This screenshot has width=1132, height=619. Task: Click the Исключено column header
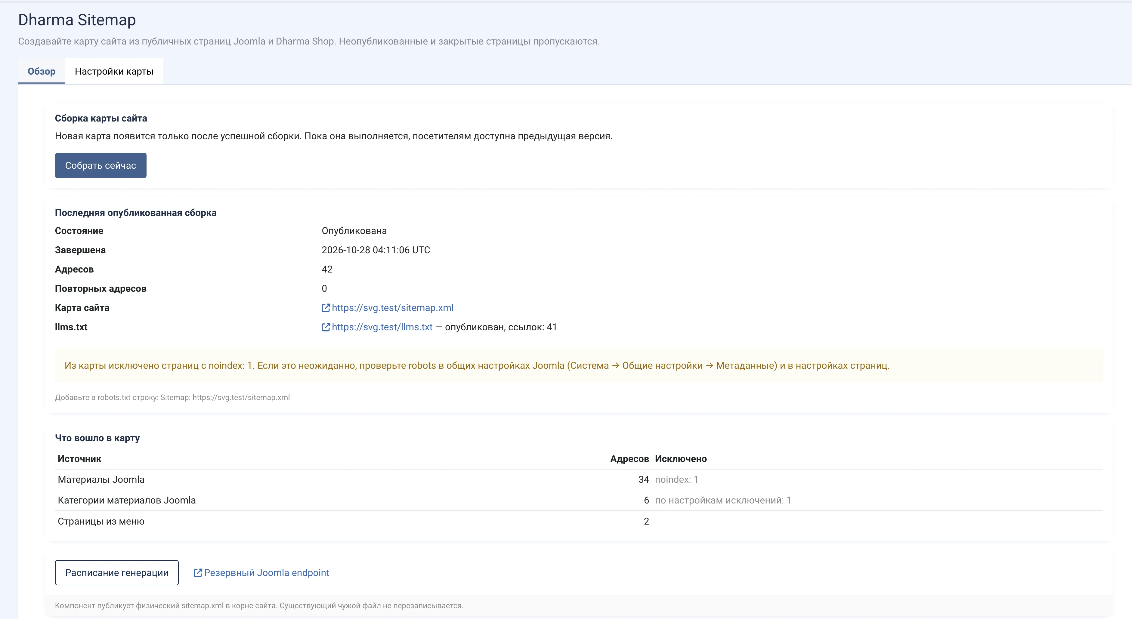[x=681, y=459]
